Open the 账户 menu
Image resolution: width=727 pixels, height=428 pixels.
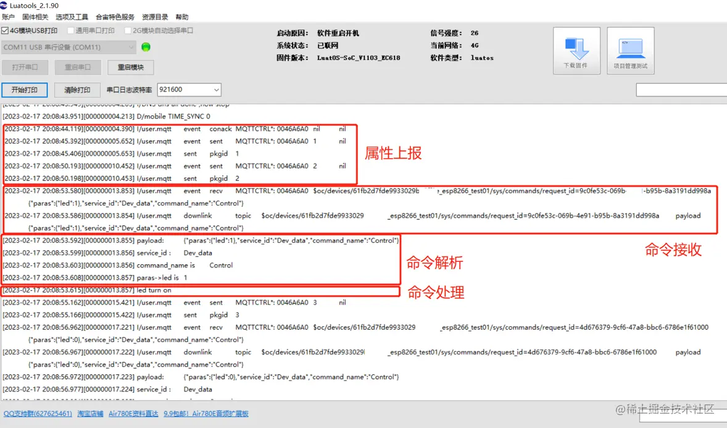9,17
